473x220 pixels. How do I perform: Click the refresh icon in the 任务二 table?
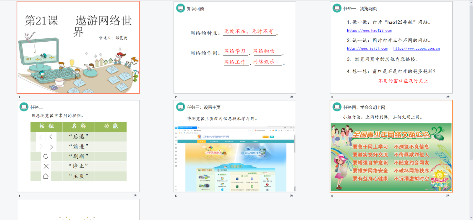point(46,156)
